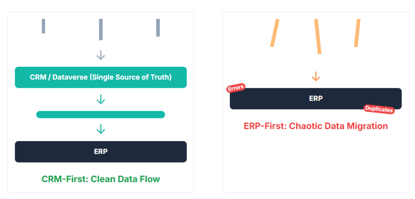The width and height of the screenshot is (415, 199).
Task: Select the red Duplicates badge
Action: tap(379, 109)
